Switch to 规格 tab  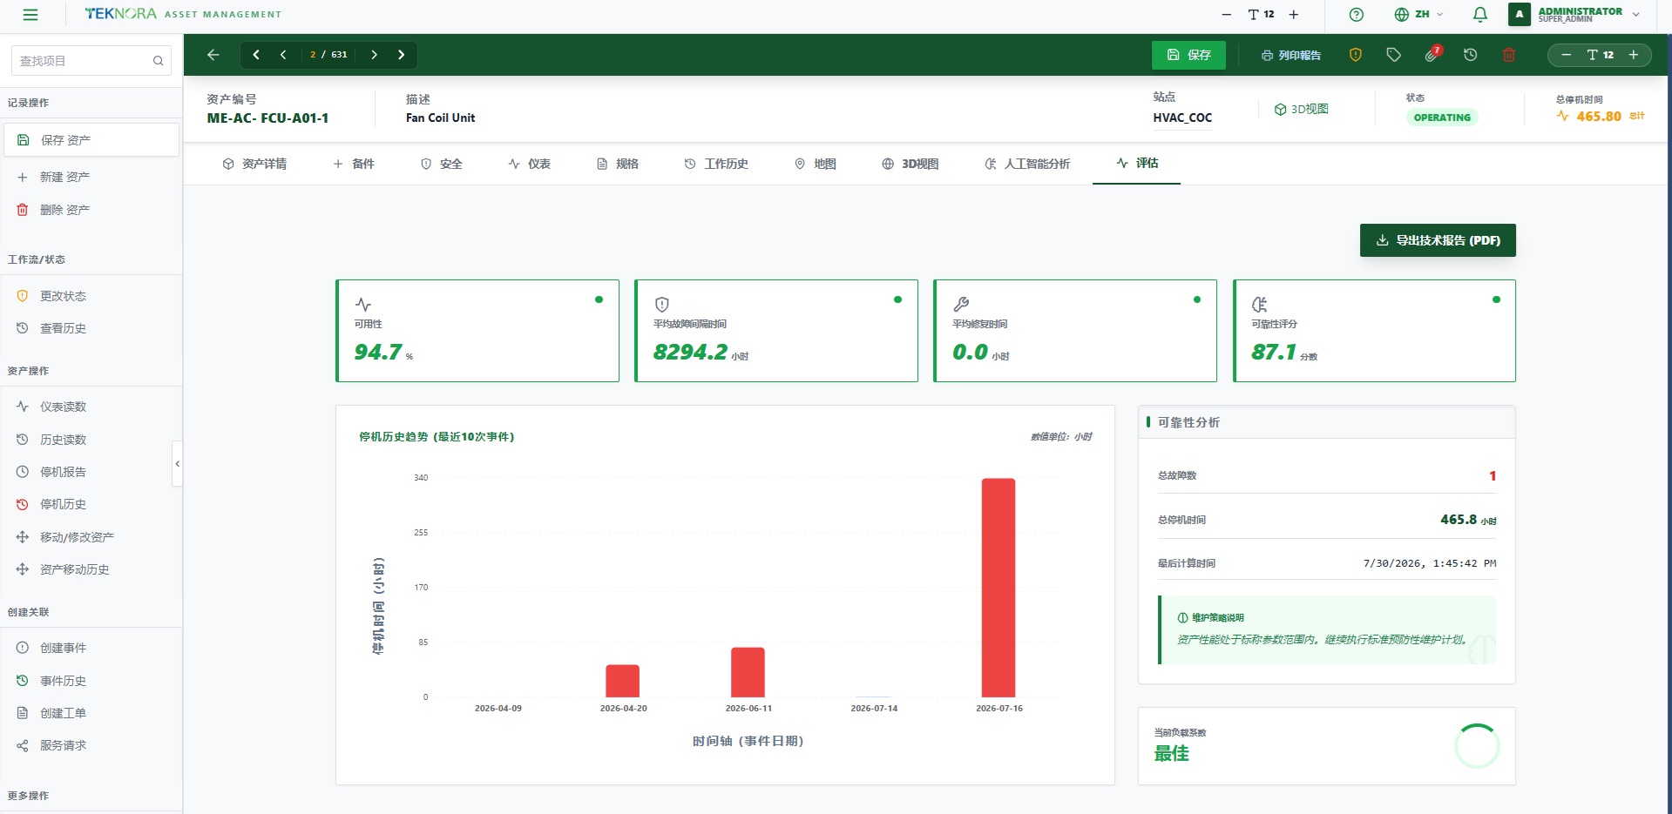click(x=618, y=164)
